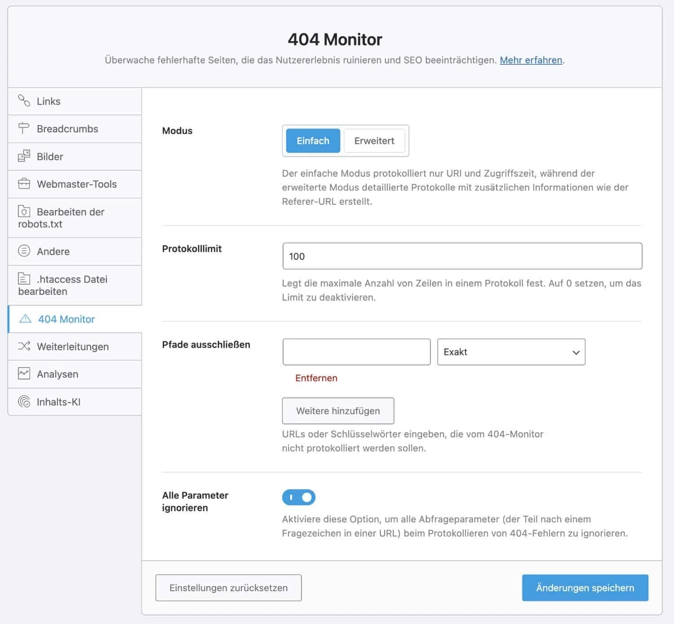Select the Einfach mode option
The height and width of the screenshot is (624, 674).
tap(313, 141)
